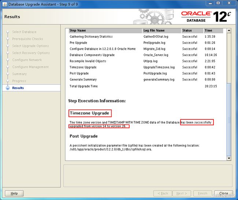Select the Prerequisite Checks step
The width and height of the screenshot is (238, 200).
pos(27,39)
